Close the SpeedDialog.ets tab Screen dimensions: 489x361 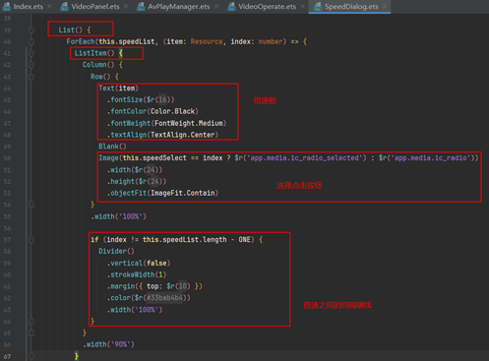(x=385, y=6)
